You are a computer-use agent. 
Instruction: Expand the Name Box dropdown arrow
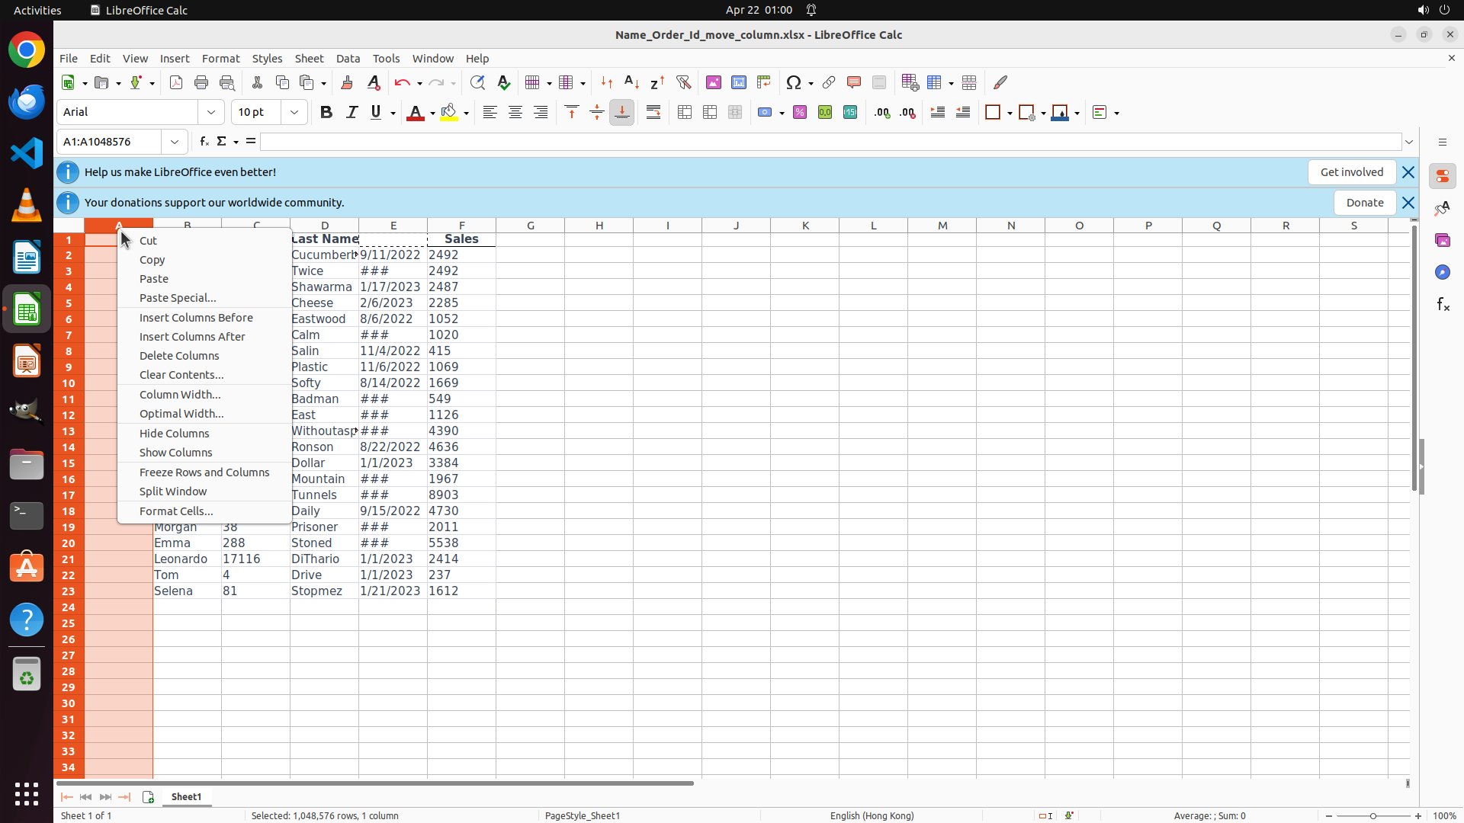click(175, 142)
